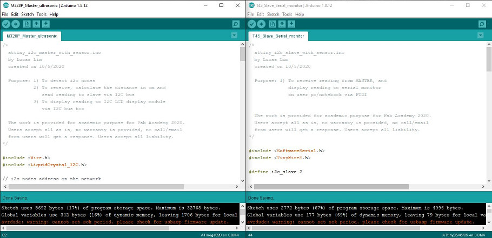
Task: Click Verify button in M328P_Master_ultrasonic window
Action: coord(6,24)
